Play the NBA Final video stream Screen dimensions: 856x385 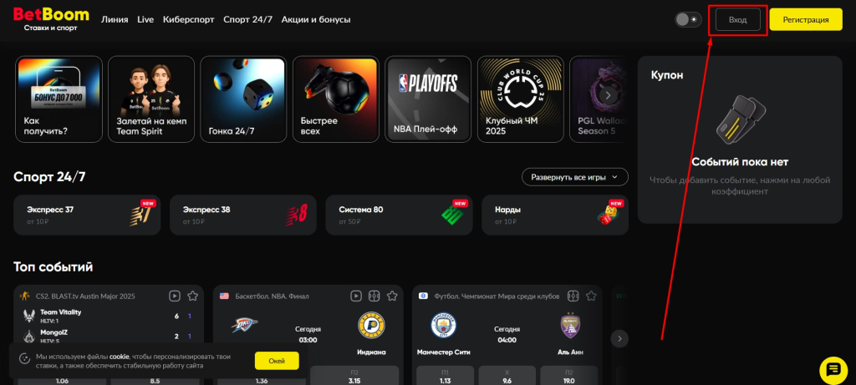(x=356, y=296)
